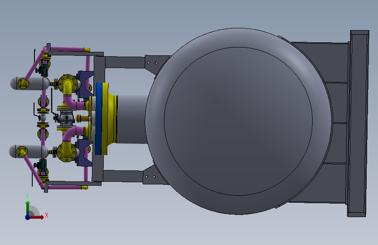Select the blue flange ring on the nozzle
The image size is (378, 245).
coord(99,119)
